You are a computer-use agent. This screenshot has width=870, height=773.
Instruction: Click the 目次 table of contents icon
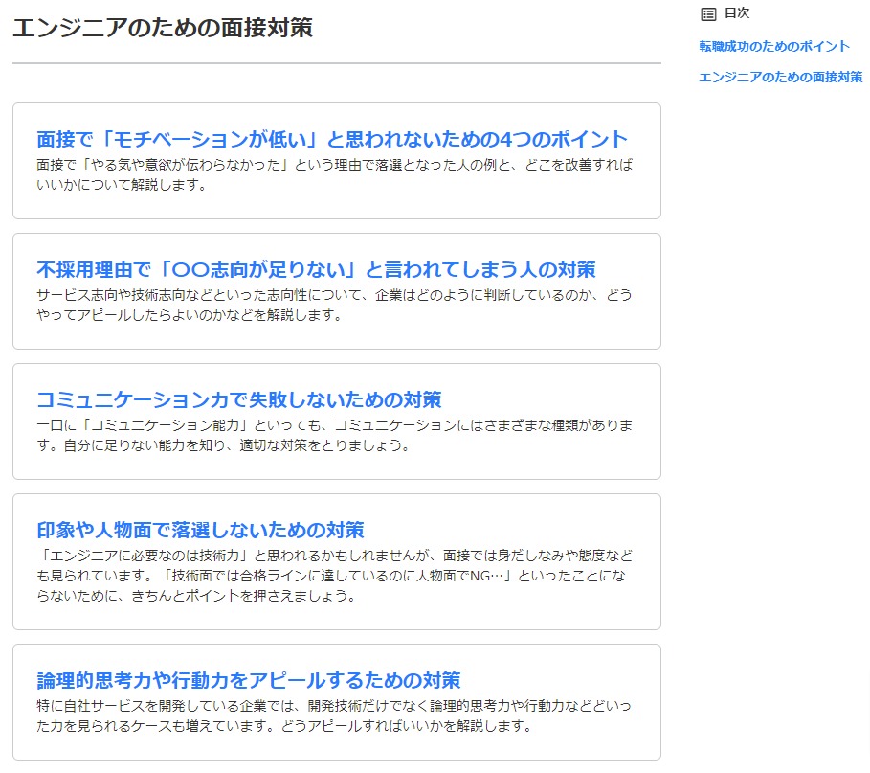[x=708, y=13]
